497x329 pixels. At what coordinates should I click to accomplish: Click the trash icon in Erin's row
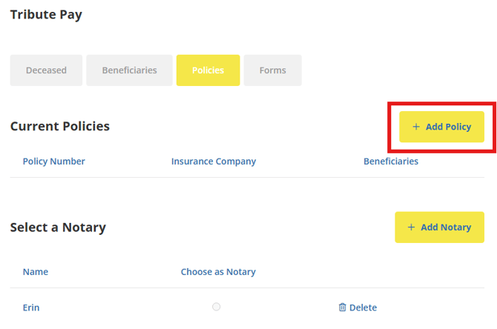tap(342, 308)
